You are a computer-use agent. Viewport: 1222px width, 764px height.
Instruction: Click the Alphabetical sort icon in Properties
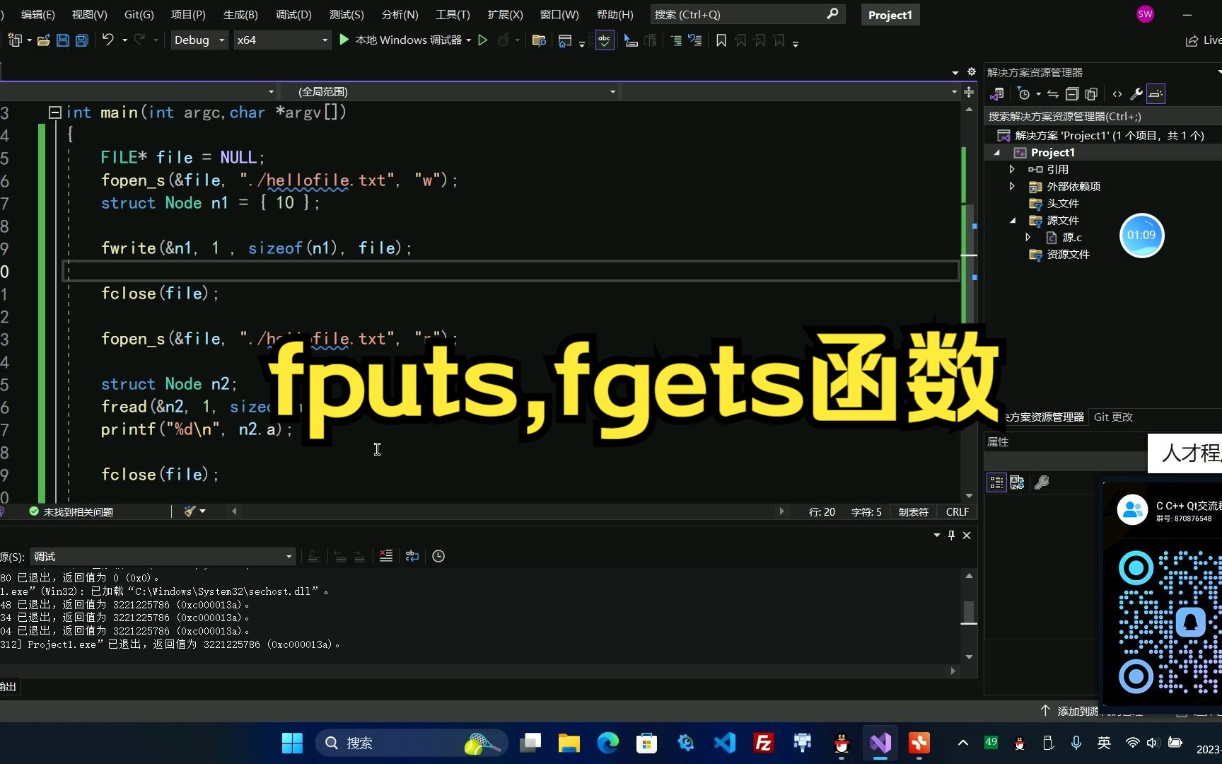(x=1017, y=482)
